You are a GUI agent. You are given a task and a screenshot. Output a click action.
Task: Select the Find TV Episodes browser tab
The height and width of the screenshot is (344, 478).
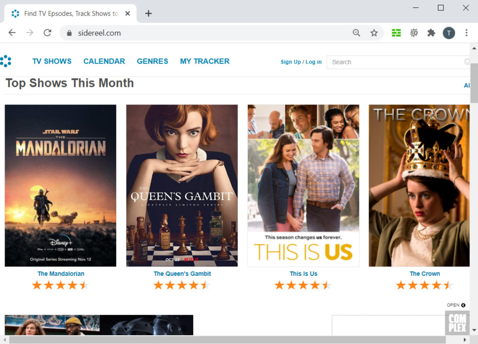(x=70, y=14)
